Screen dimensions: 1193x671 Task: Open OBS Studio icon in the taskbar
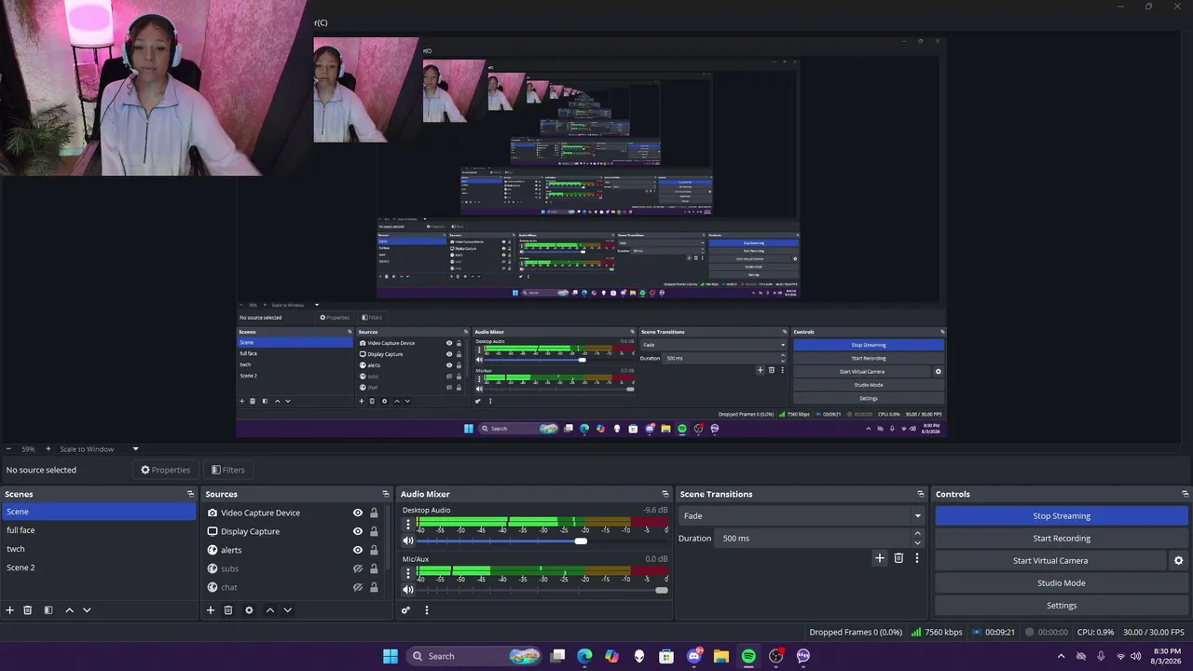coord(776,656)
